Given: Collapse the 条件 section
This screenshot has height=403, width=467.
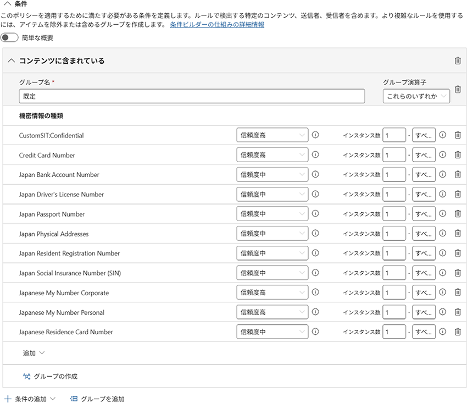Looking at the screenshot, I should (x=7, y=3).
